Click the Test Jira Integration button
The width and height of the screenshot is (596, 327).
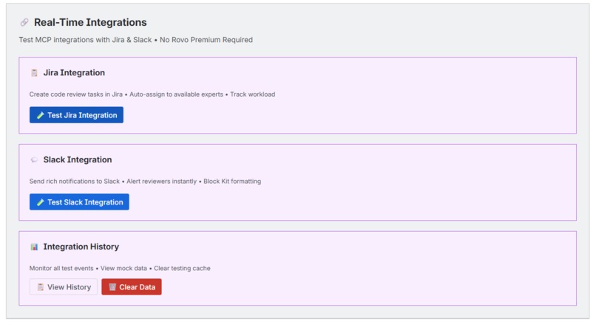coord(76,115)
